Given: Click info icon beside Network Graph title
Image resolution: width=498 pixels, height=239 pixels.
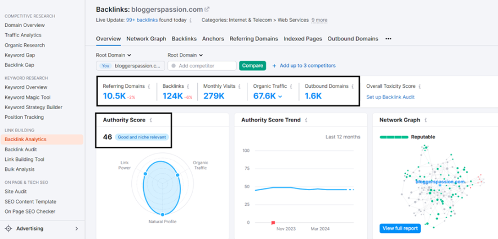Looking at the screenshot, I should (425, 120).
